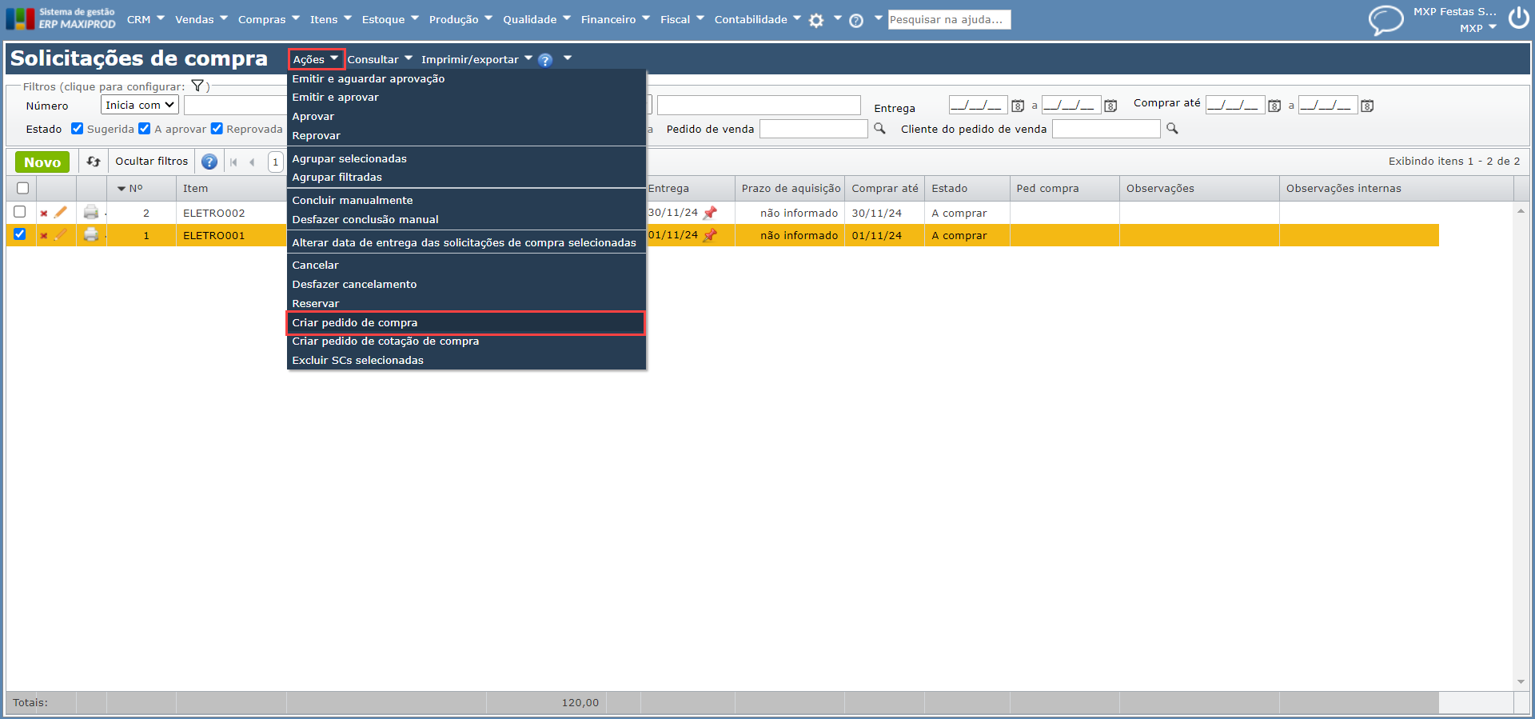Go to first page of results
The width and height of the screenshot is (1535, 719).
coord(233,162)
